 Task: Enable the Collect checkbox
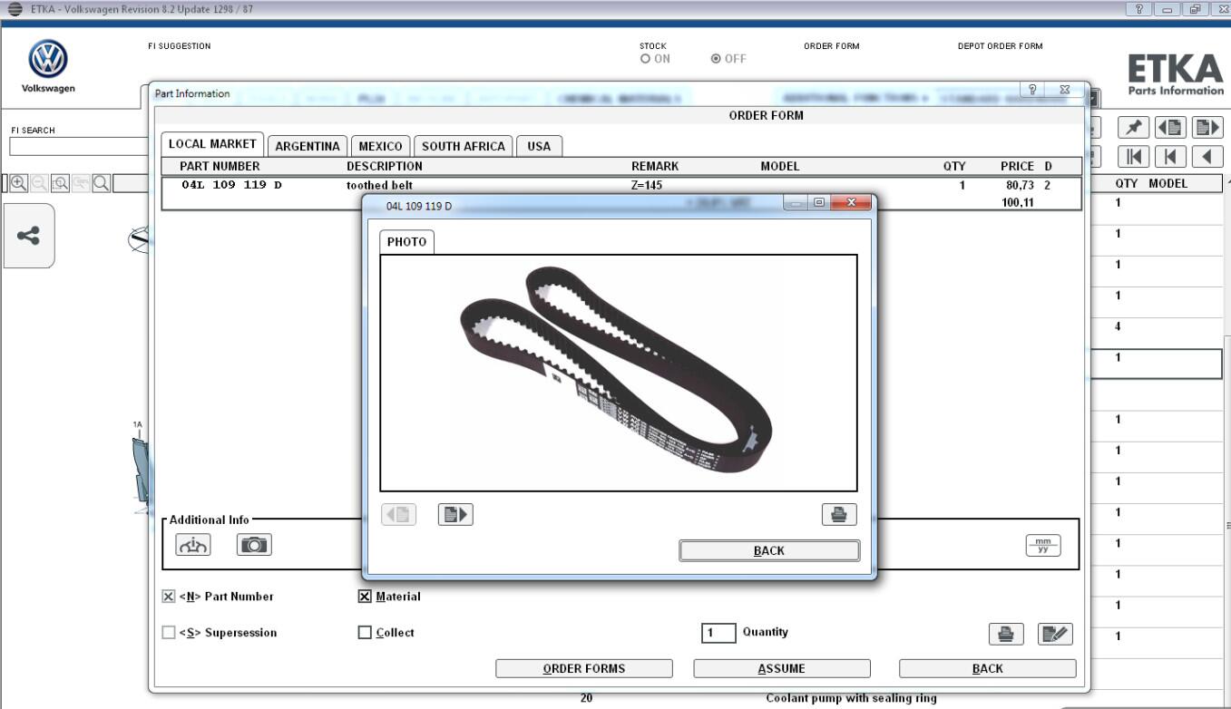point(365,633)
